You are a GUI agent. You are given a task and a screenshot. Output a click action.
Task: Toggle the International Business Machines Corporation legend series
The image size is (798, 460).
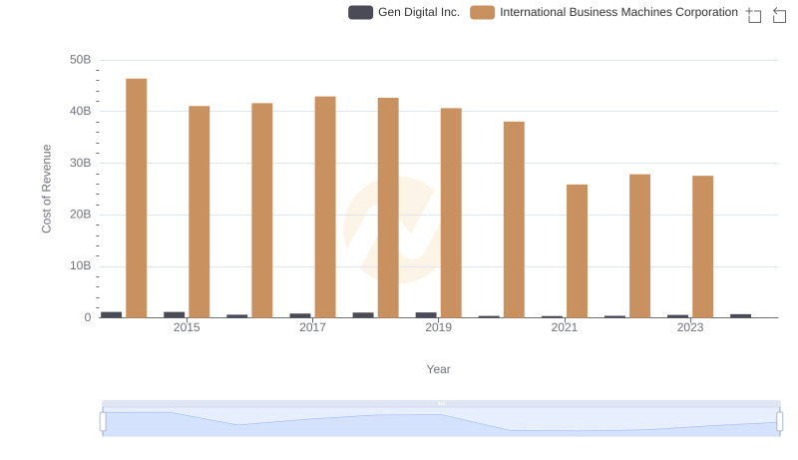point(603,12)
